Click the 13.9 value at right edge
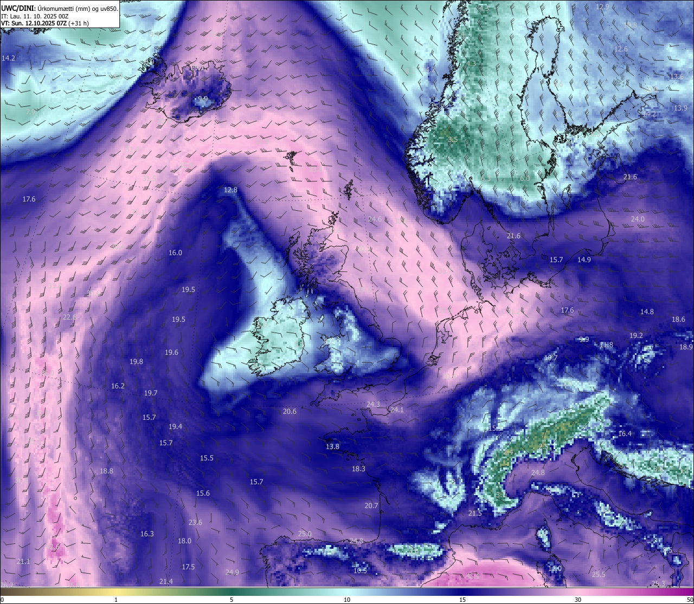The width and height of the screenshot is (694, 604). pyautogui.click(x=680, y=108)
